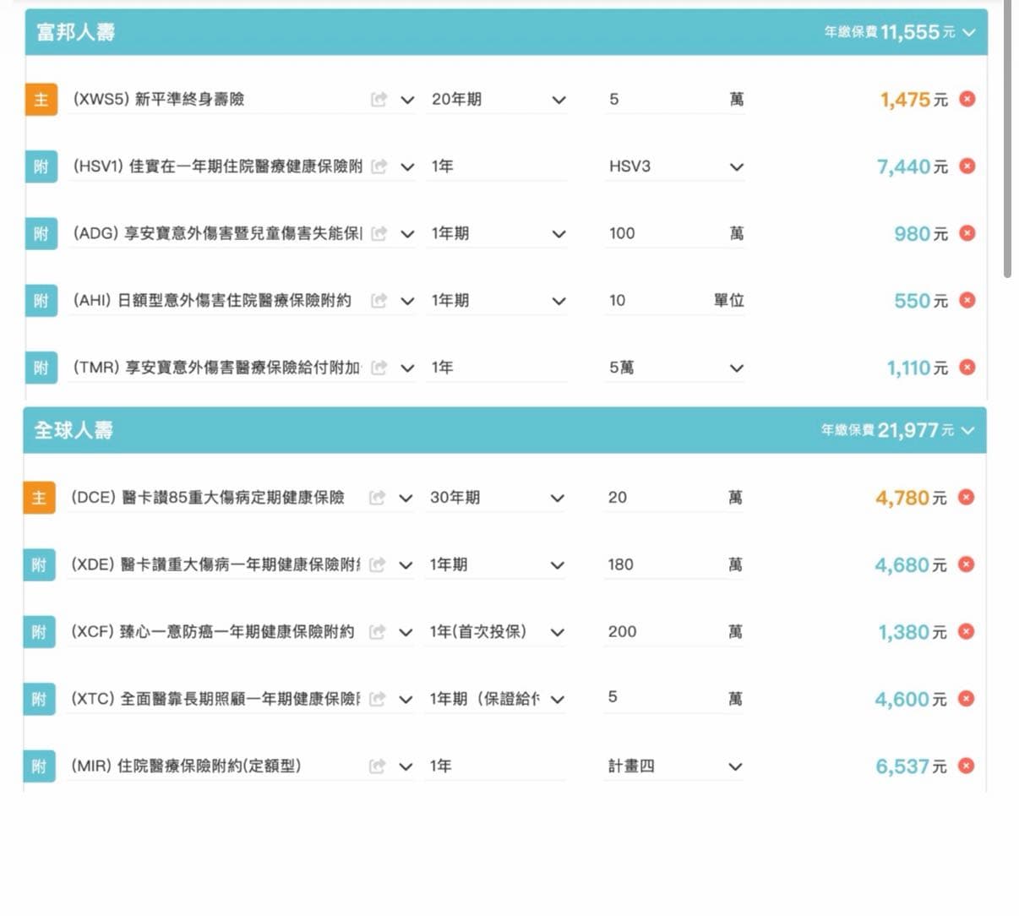Remove the TMR 享安寶 row
The height and width of the screenshot is (916, 1019).
tap(967, 367)
